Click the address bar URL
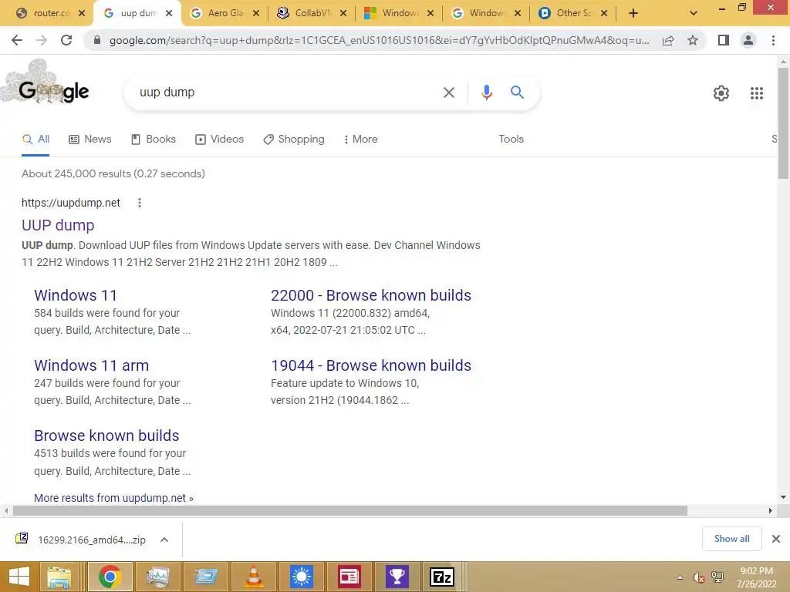 click(x=379, y=40)
